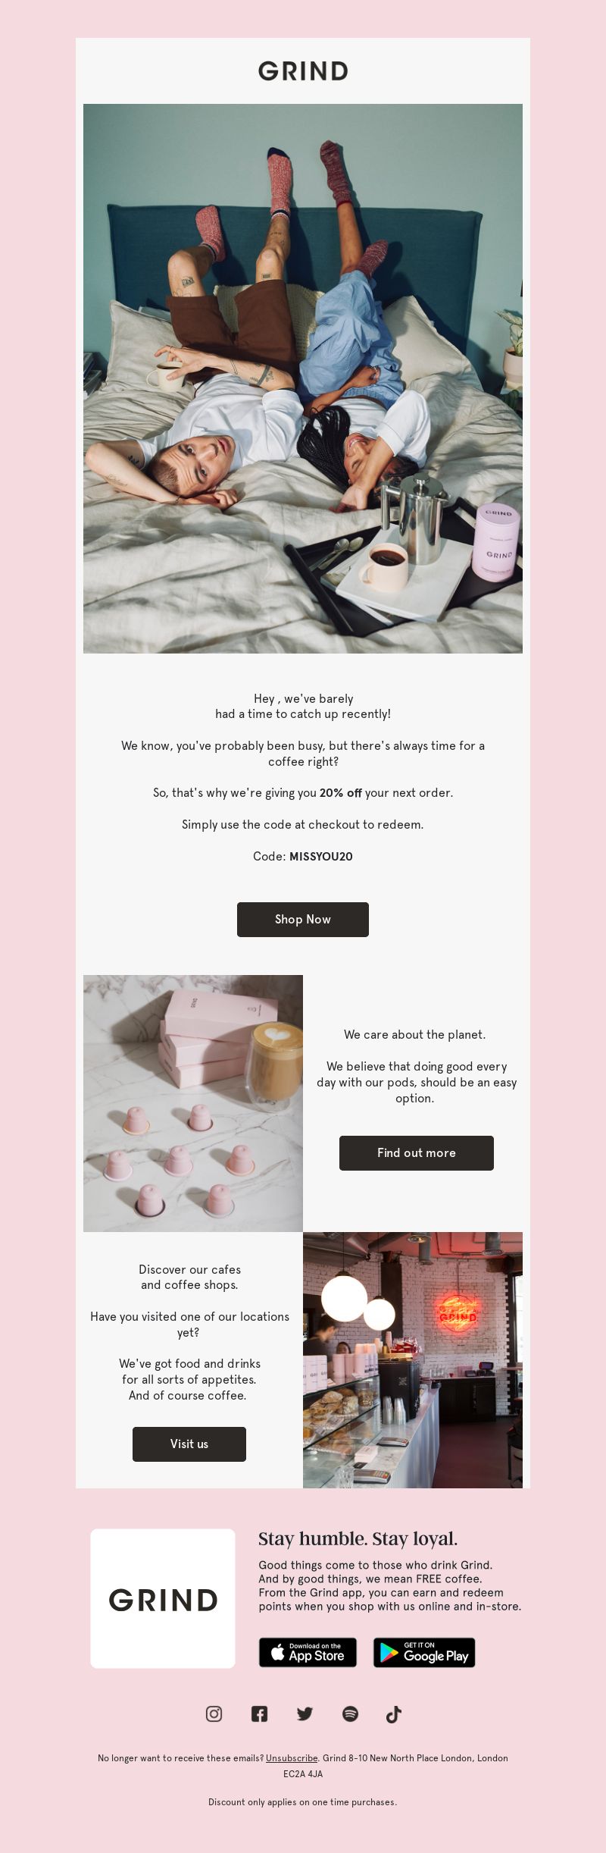The width and height of the screenshot is (606, 1853).
Task: Click the 20% off bold text
Action: coord(341,793)
